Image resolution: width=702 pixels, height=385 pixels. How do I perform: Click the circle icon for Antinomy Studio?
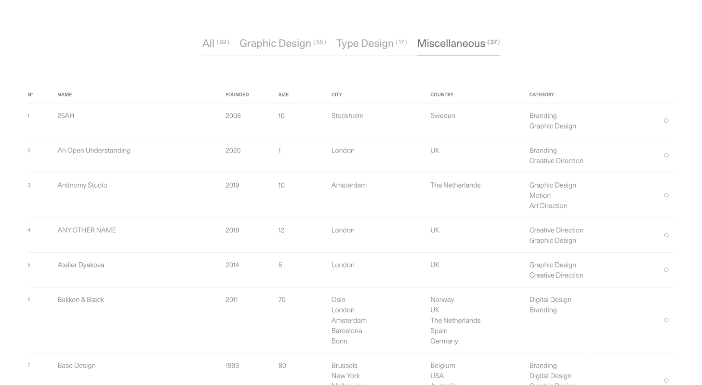point(666,195)
